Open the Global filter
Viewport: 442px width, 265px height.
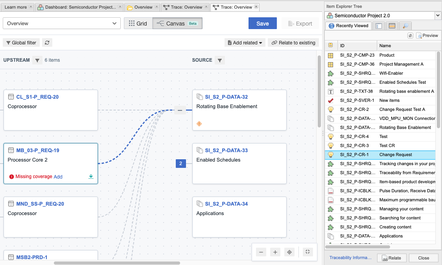tap(21, 42)
